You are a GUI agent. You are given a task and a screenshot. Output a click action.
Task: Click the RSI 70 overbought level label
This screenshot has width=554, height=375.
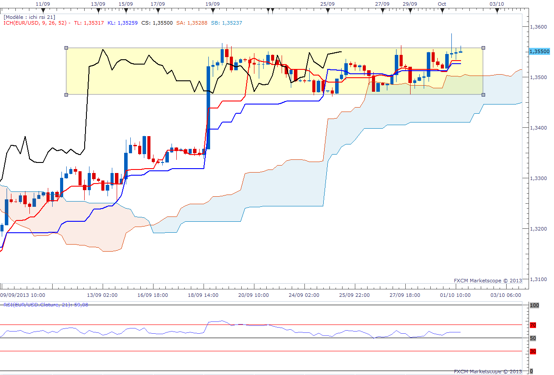click(533, 325)
